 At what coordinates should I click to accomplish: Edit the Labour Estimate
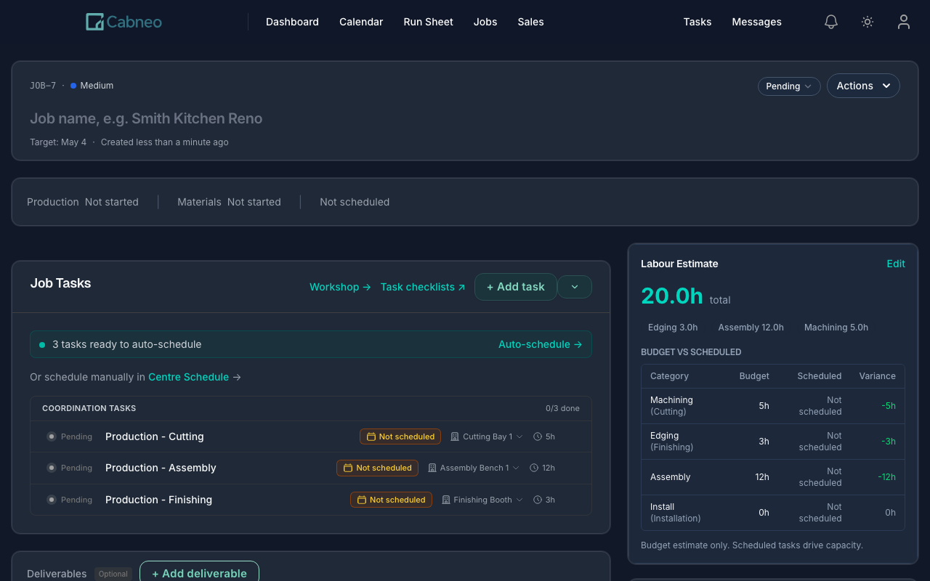896,264
